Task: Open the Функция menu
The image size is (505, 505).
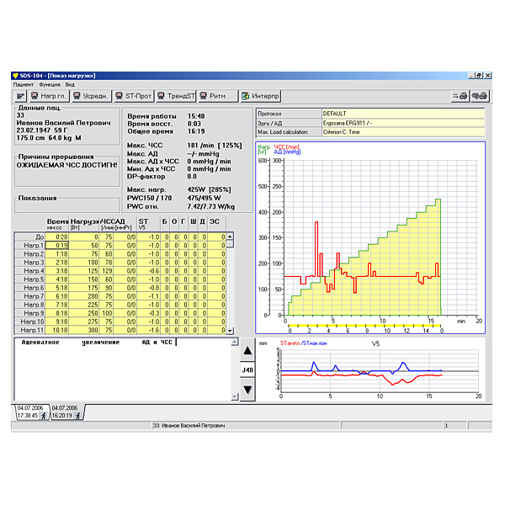Action: click(49, 84)
